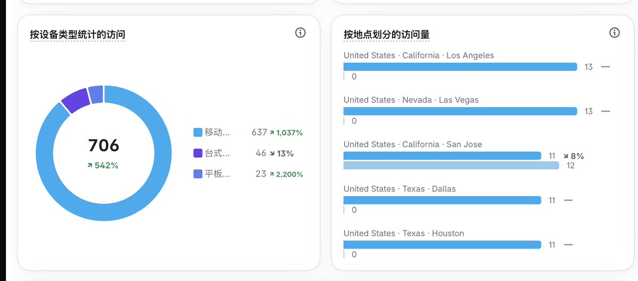
Task: Click the 移动... legend label
Action: pyautogui.click(x=217, y=132)
